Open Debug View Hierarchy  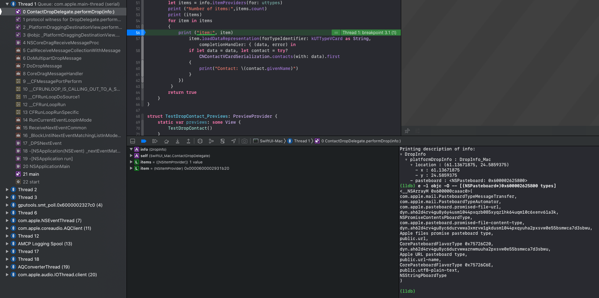pyautogui.click(x=200, y=141)
